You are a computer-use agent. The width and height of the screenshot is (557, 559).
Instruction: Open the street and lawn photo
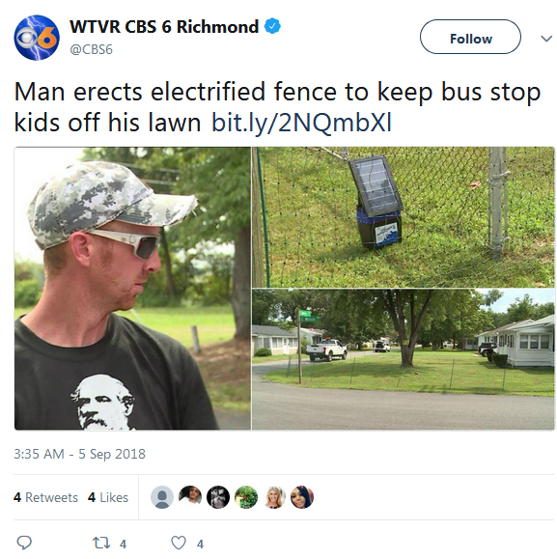(404, 359)
